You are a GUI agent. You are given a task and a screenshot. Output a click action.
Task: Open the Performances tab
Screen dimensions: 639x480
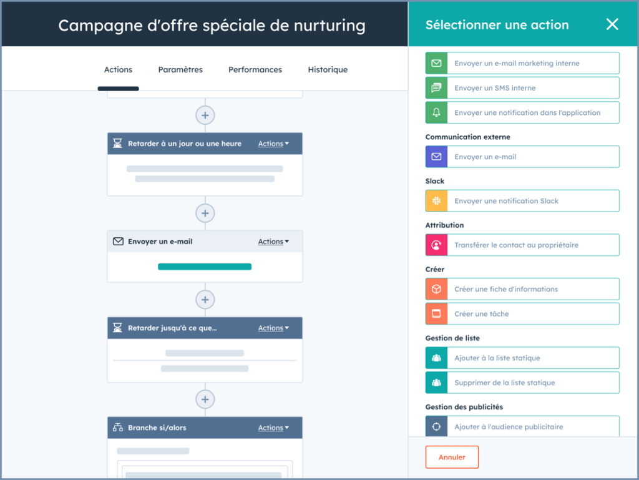(255, 70)
